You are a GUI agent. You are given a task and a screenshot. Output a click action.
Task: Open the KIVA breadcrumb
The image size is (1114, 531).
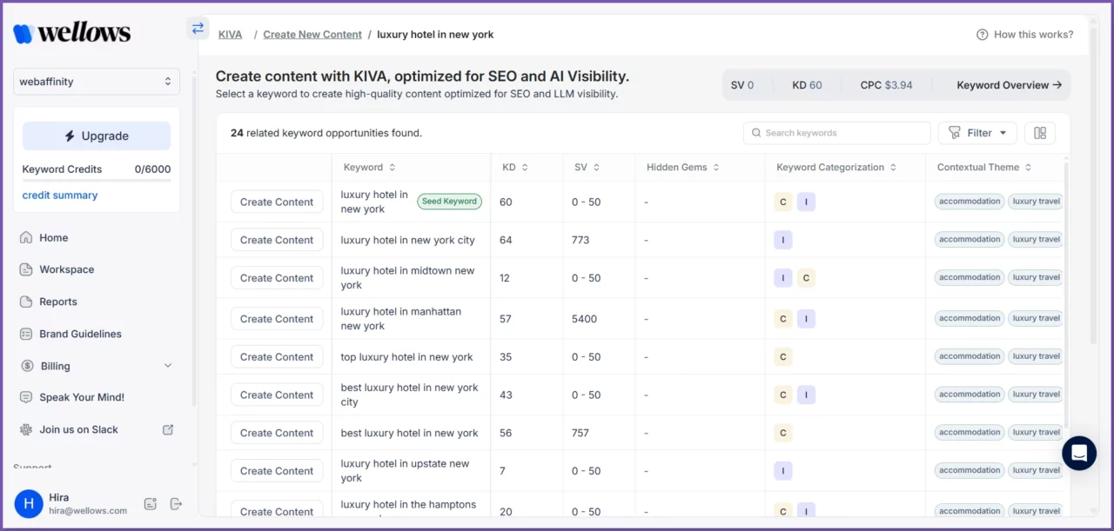[230, 34]
